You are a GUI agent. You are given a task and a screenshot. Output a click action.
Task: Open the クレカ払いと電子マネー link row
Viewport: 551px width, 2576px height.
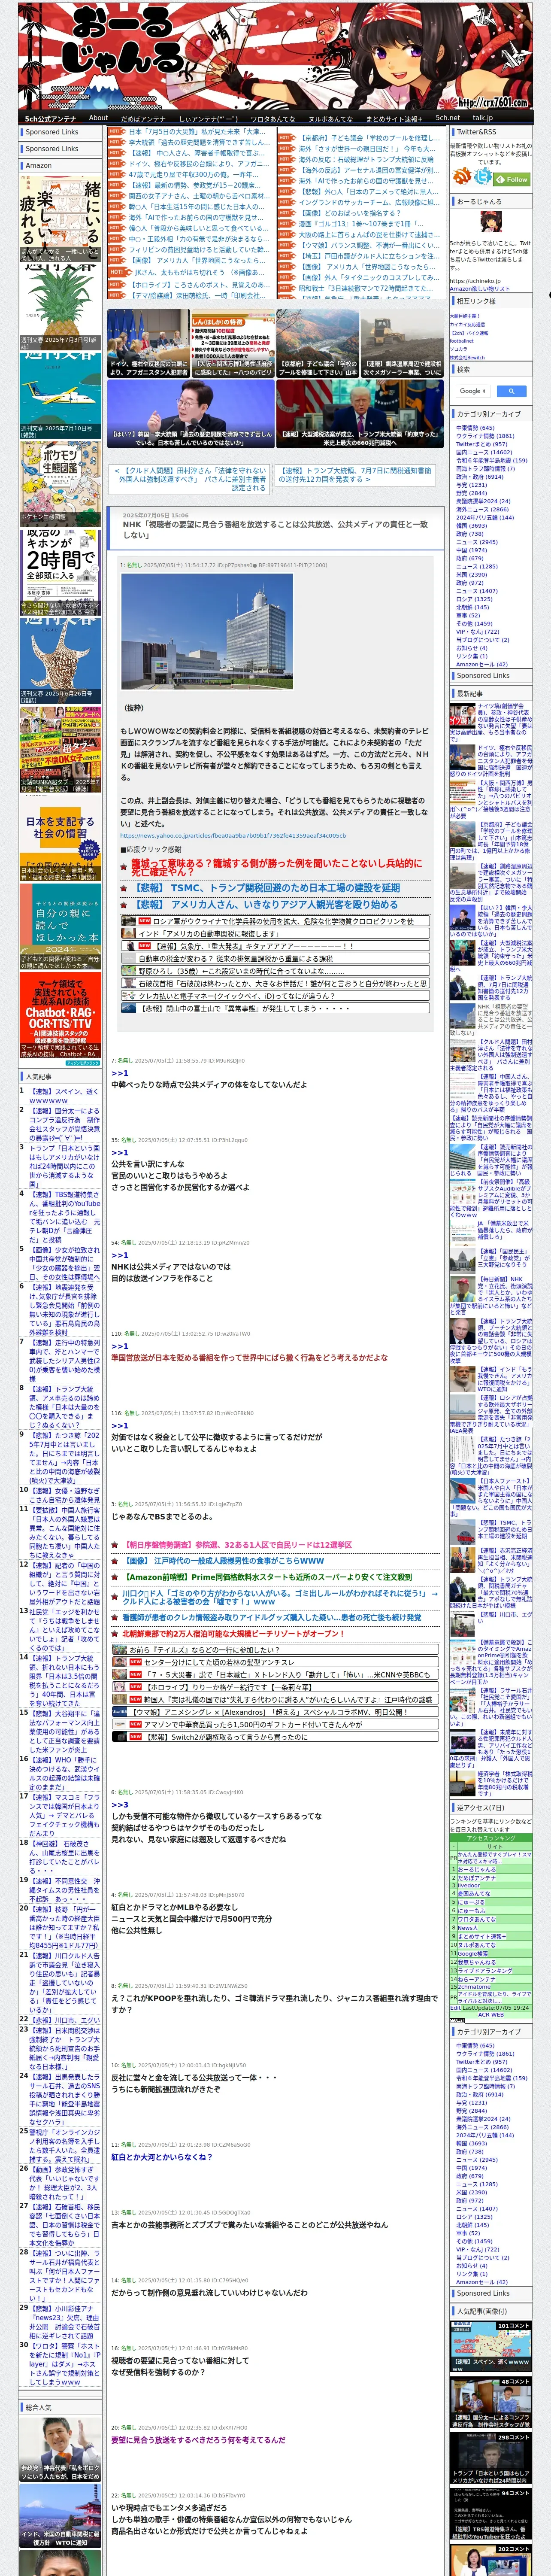pos(276,996)
